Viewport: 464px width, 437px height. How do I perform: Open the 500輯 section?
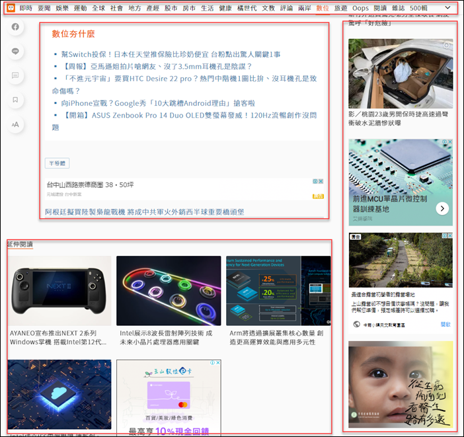point(418,8)
